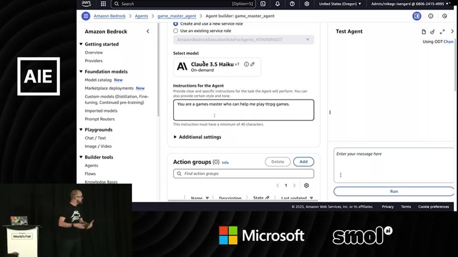
Task: Open the info panel icon in breadcrumb bar
Action: 431,16
